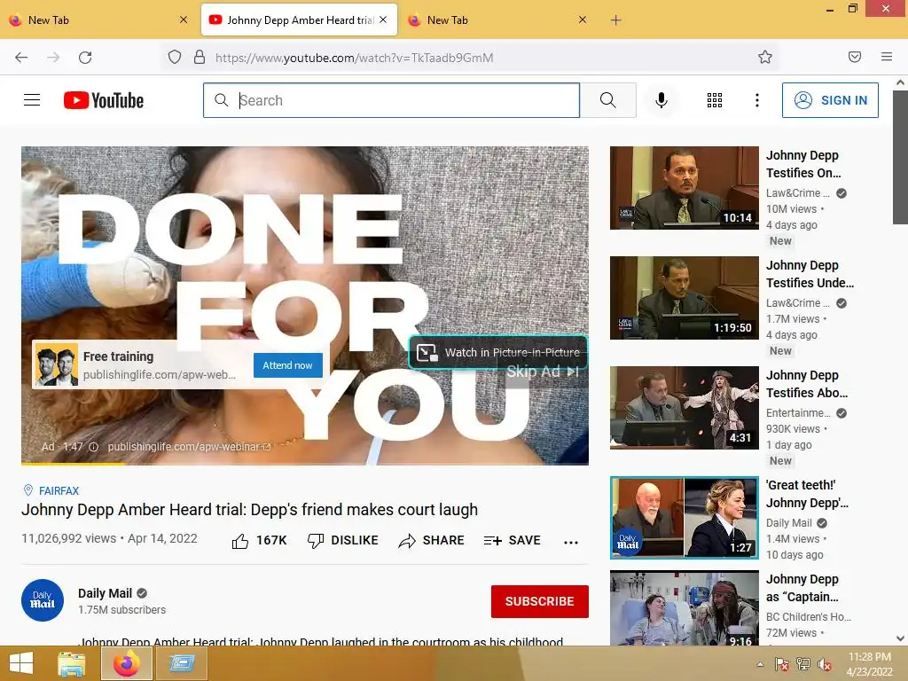Image resolution: width=908 pixels, height=681 pixels.
Task: Close the YouTube video tab
Action: click(383, 20)
